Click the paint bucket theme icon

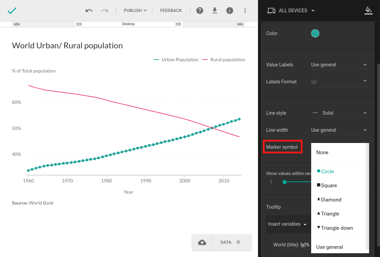[368, 11]
